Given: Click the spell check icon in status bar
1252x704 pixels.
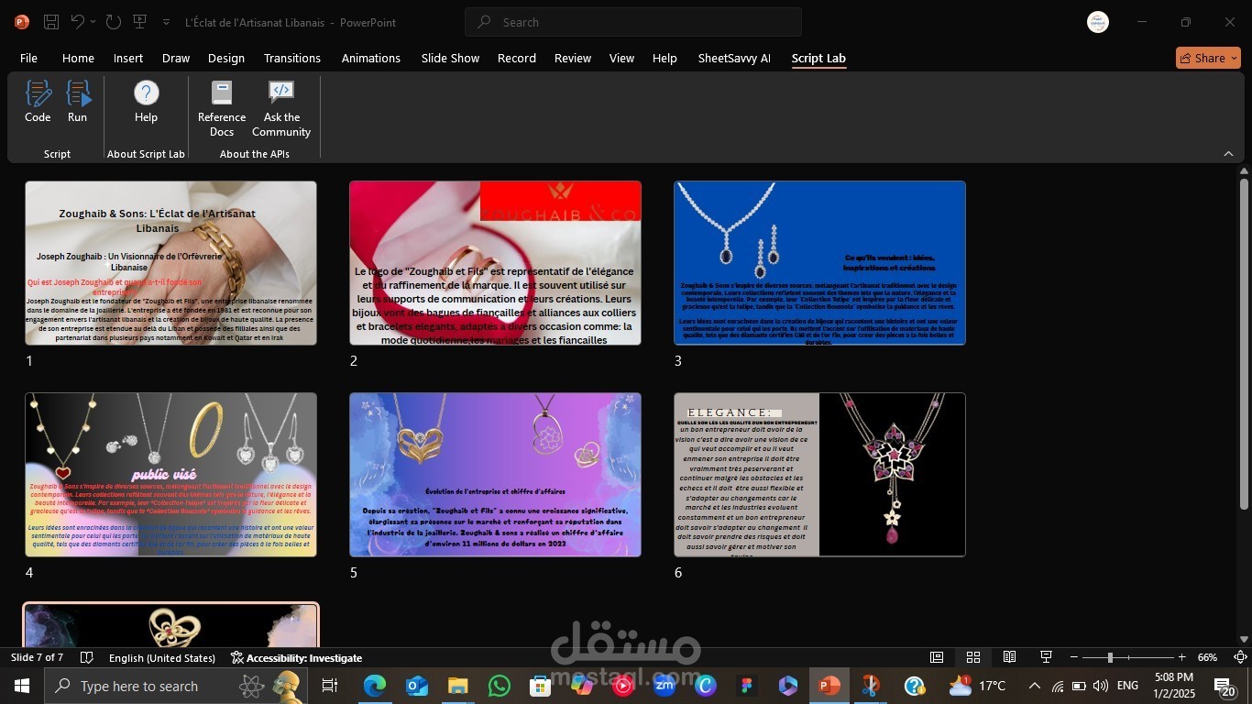Looking at the screenshot, I should point(87,658).
